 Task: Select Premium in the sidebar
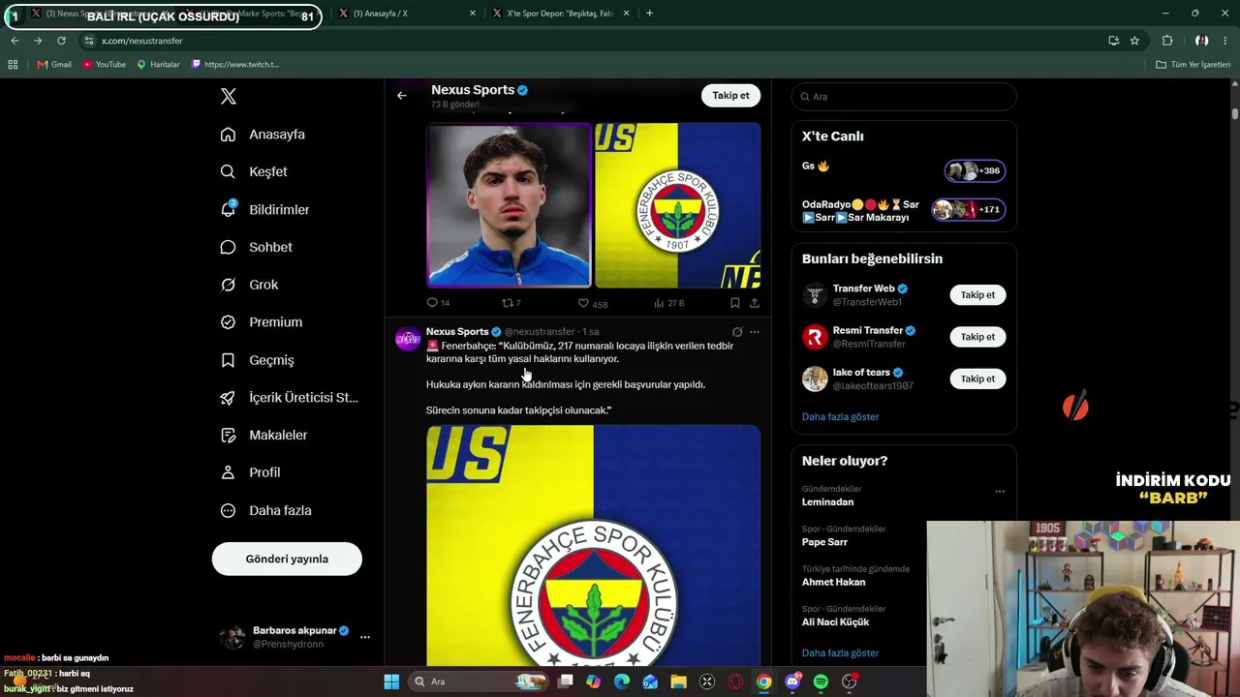[x=261, y=322]
